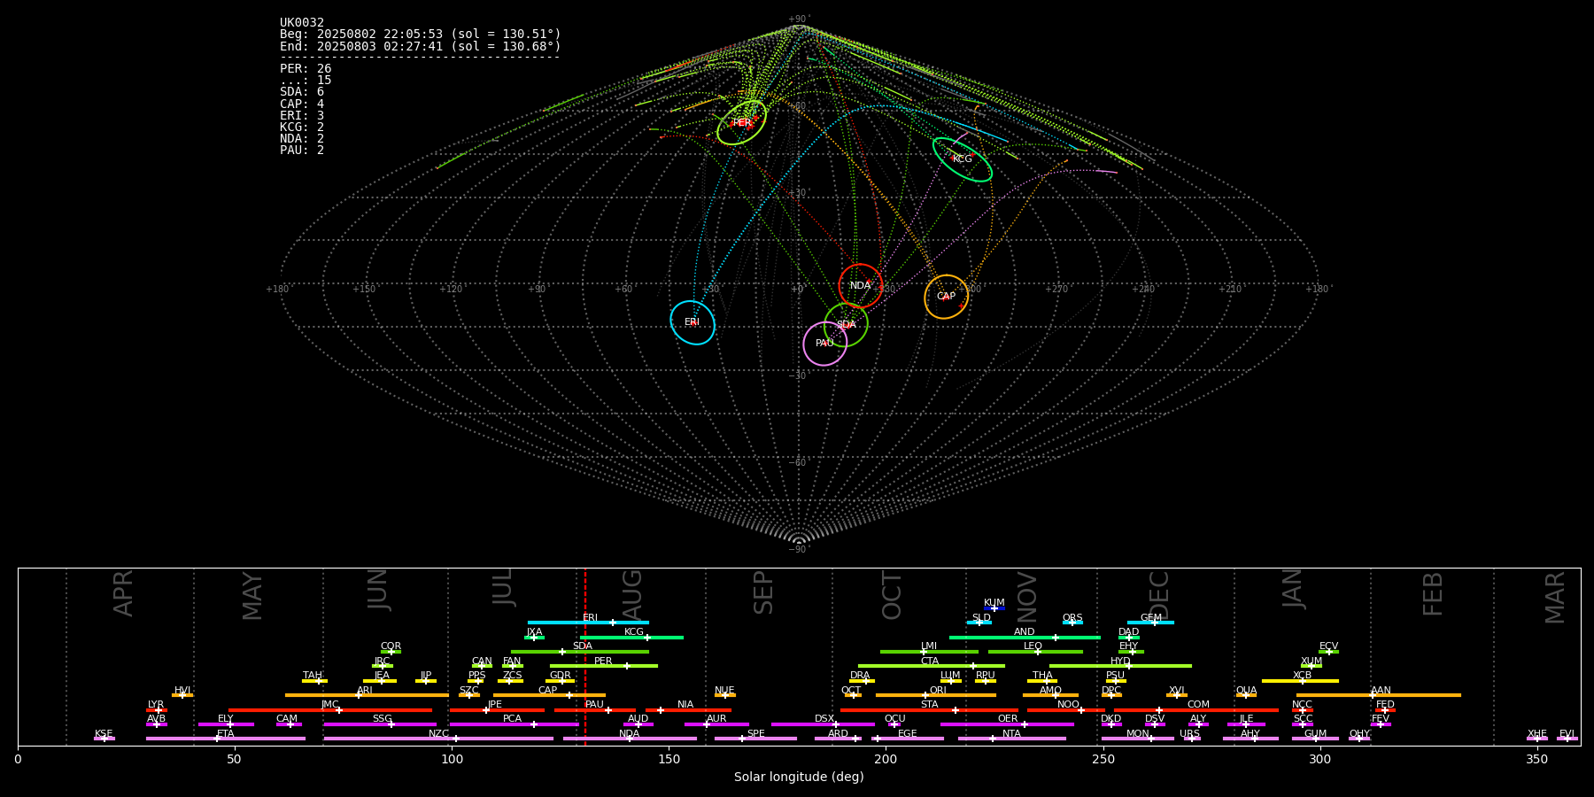1594x797 pixels.
Task: Click the COM shower label in timeline
Action: coord(1198,705)
